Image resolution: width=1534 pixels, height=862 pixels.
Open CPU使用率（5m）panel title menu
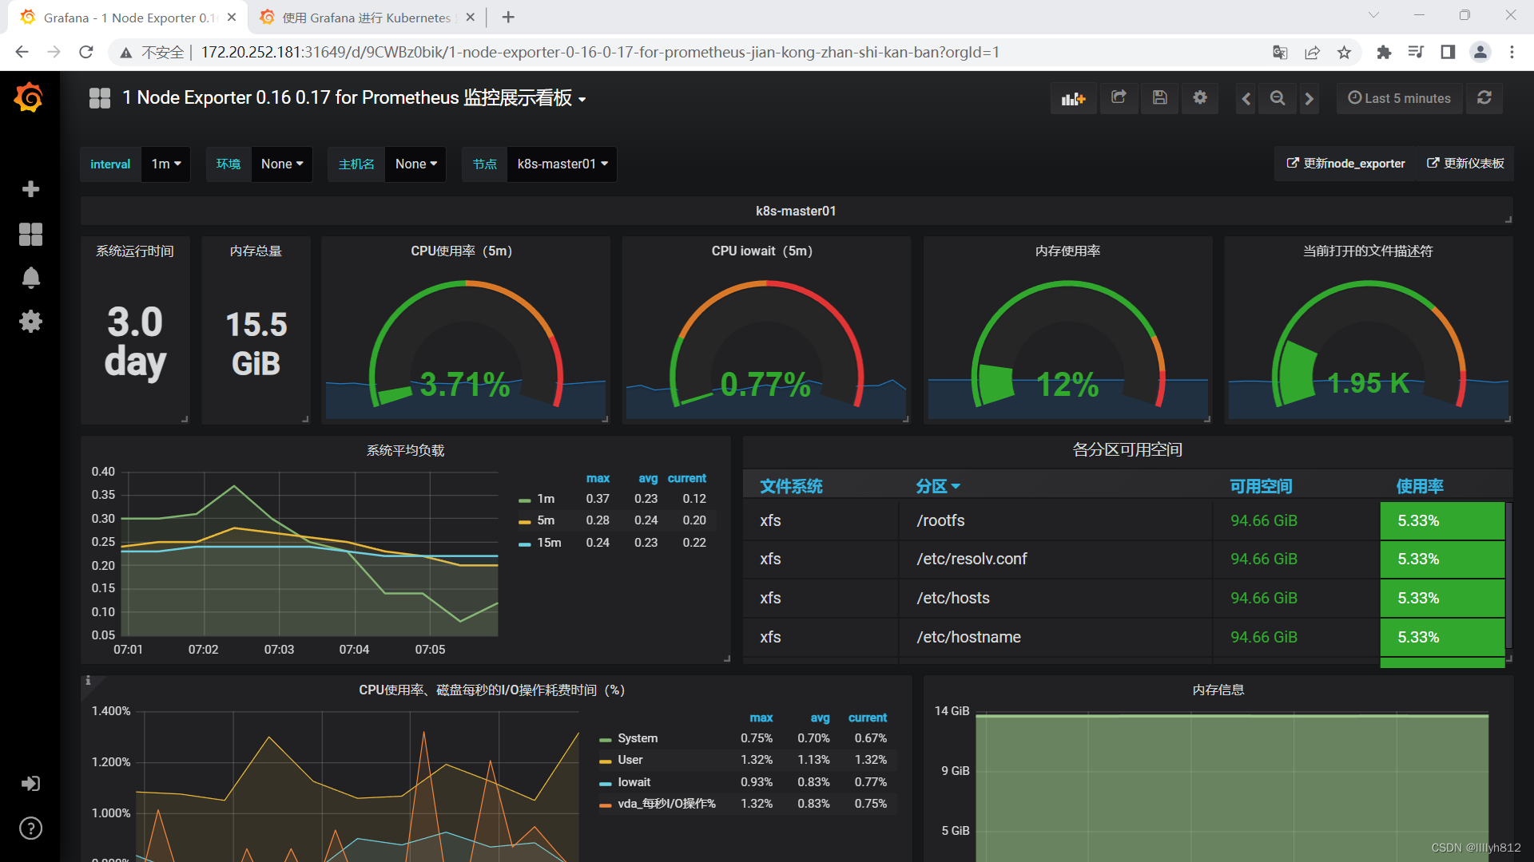point(461,251)
